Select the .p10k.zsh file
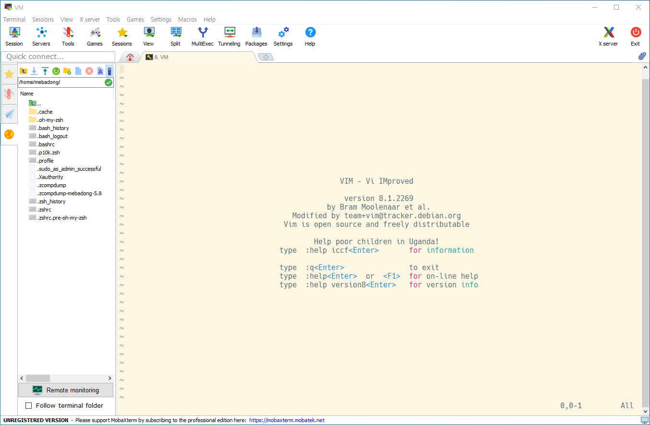Image resolution: width=650 pixels, height=425 pixels. click(x=44, y=153)
